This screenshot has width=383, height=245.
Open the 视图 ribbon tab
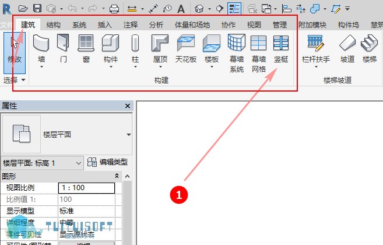pos(254,24)
